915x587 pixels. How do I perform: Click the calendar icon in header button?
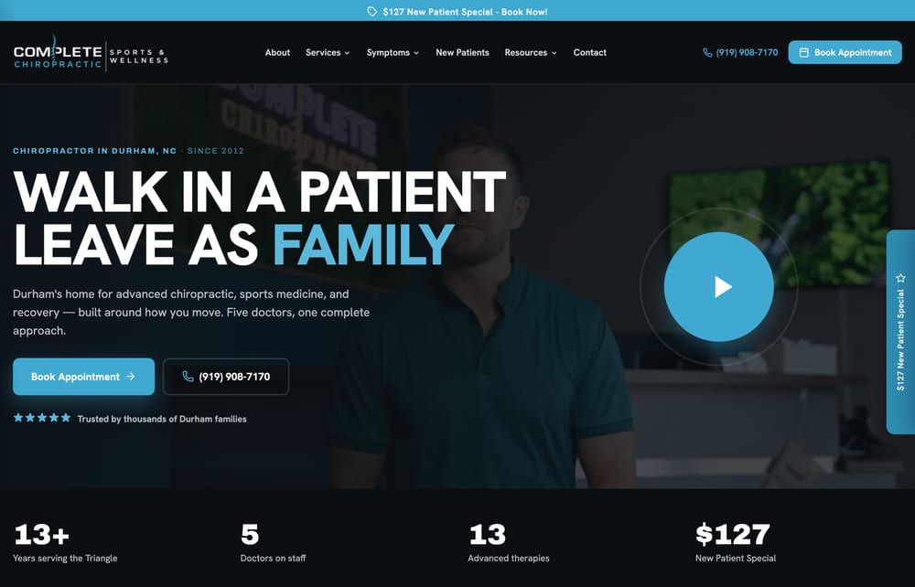click(x=803, y=52)
